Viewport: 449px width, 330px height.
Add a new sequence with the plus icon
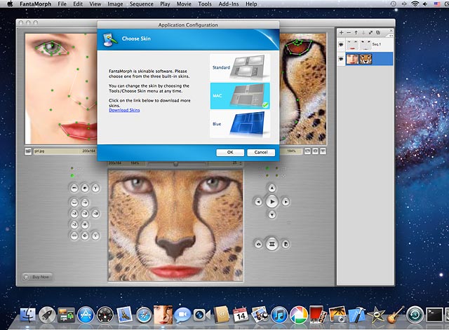(342, 33)
